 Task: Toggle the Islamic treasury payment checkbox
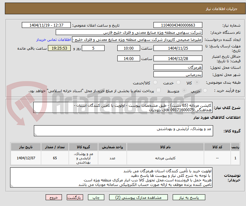pos(159,90)
